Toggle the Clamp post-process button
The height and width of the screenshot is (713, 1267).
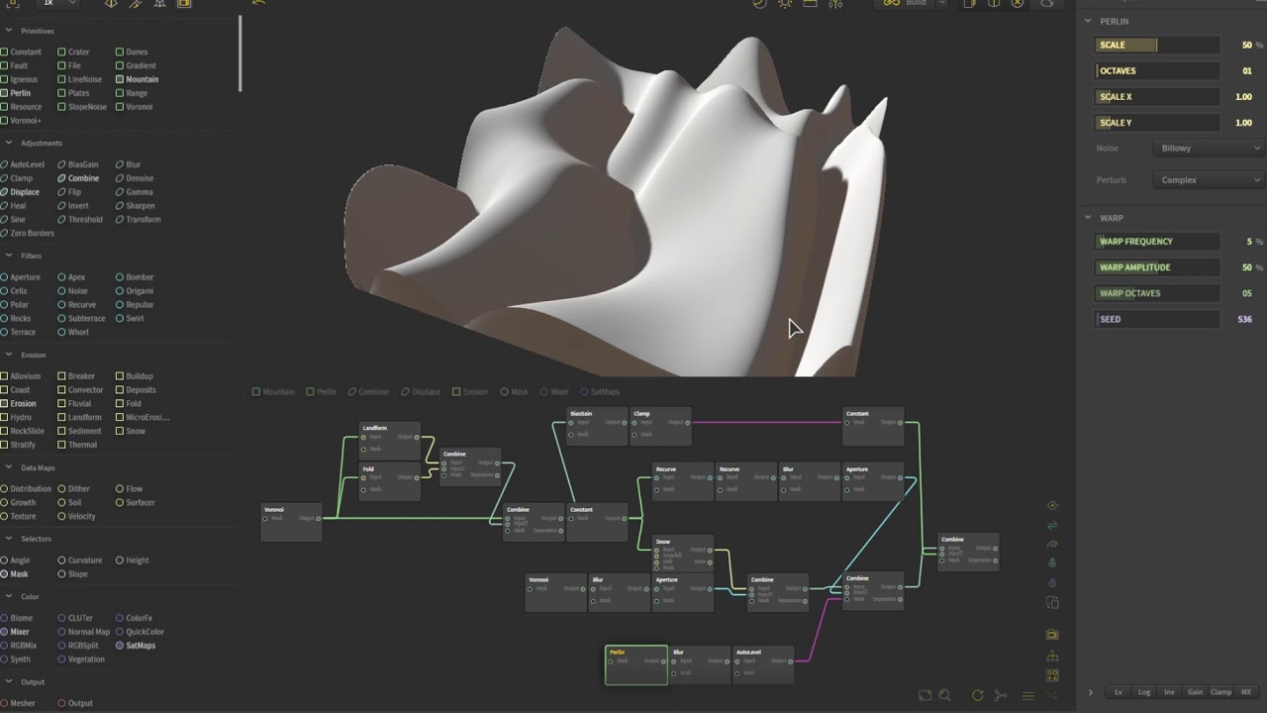click(1220, 692)
